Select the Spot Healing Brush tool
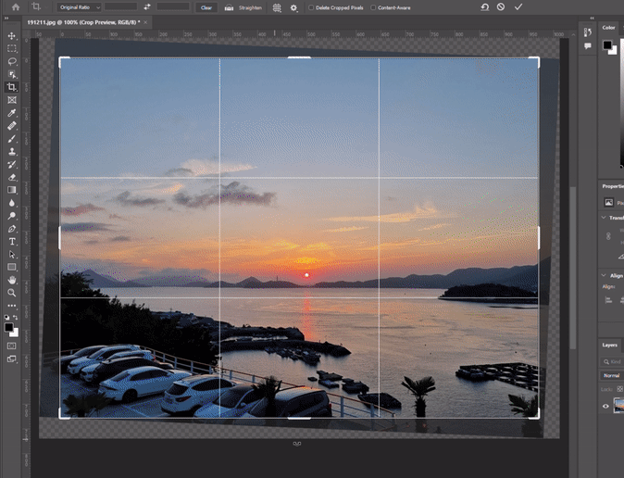This screenshot has width=624, height=478. [11, 126]
